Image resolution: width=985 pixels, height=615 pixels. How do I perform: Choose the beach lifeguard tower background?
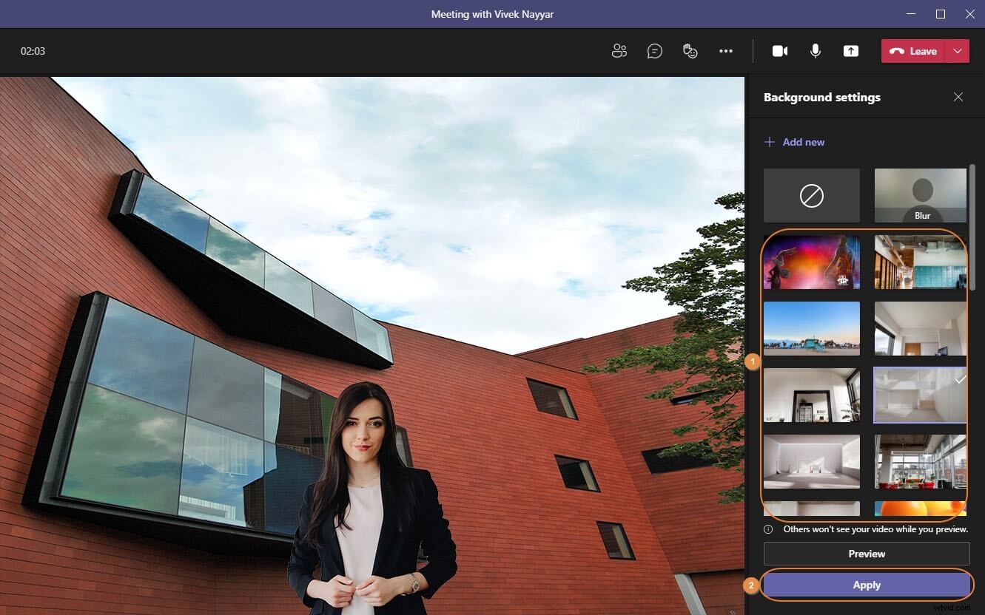811,329
